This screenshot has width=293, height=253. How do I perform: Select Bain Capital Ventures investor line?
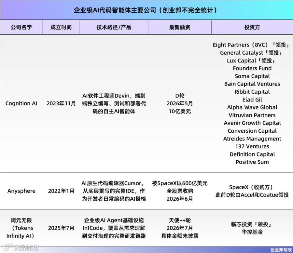pyautogui.click(x=252, y=84)
